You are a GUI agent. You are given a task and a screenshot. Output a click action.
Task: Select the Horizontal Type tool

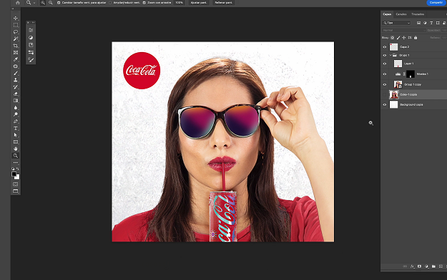(16, 128)
